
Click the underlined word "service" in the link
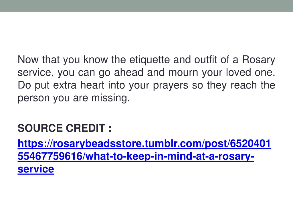click(36, 169)
